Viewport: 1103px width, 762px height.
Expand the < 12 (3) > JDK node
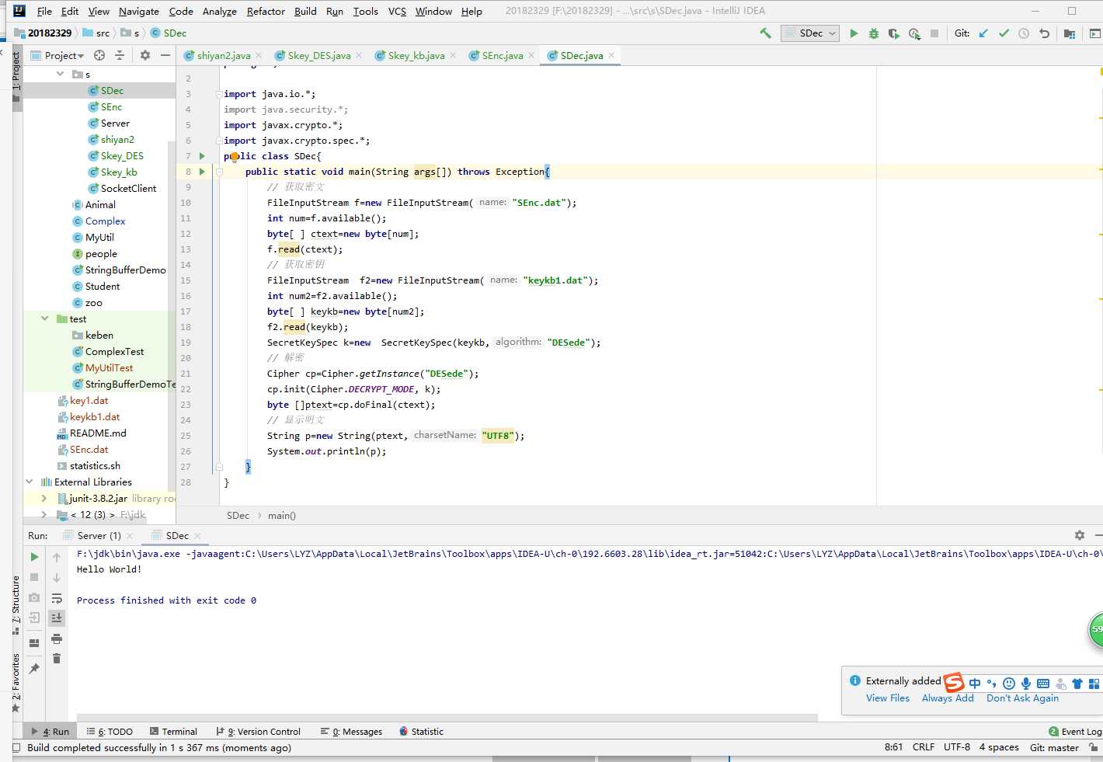point(44,514)
